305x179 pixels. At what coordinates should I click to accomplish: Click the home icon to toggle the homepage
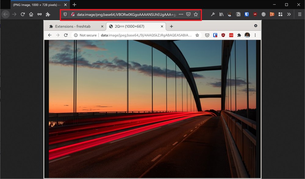click(x=31, y=14)
